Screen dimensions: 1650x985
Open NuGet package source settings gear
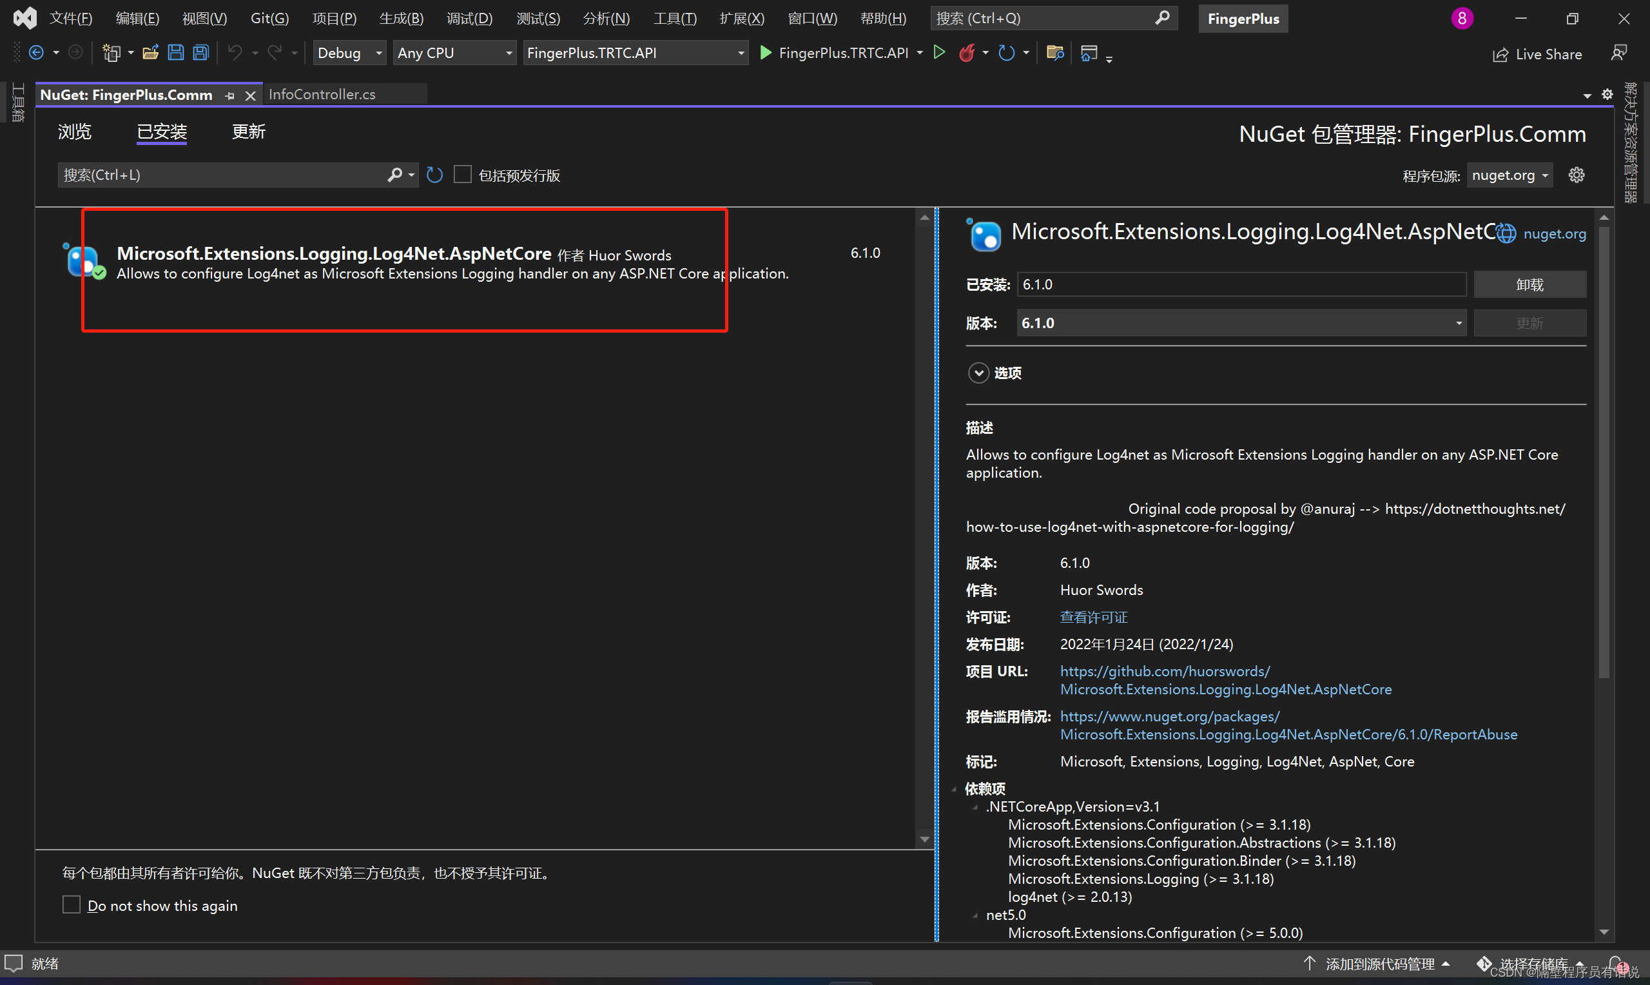tap(1577, 175)
